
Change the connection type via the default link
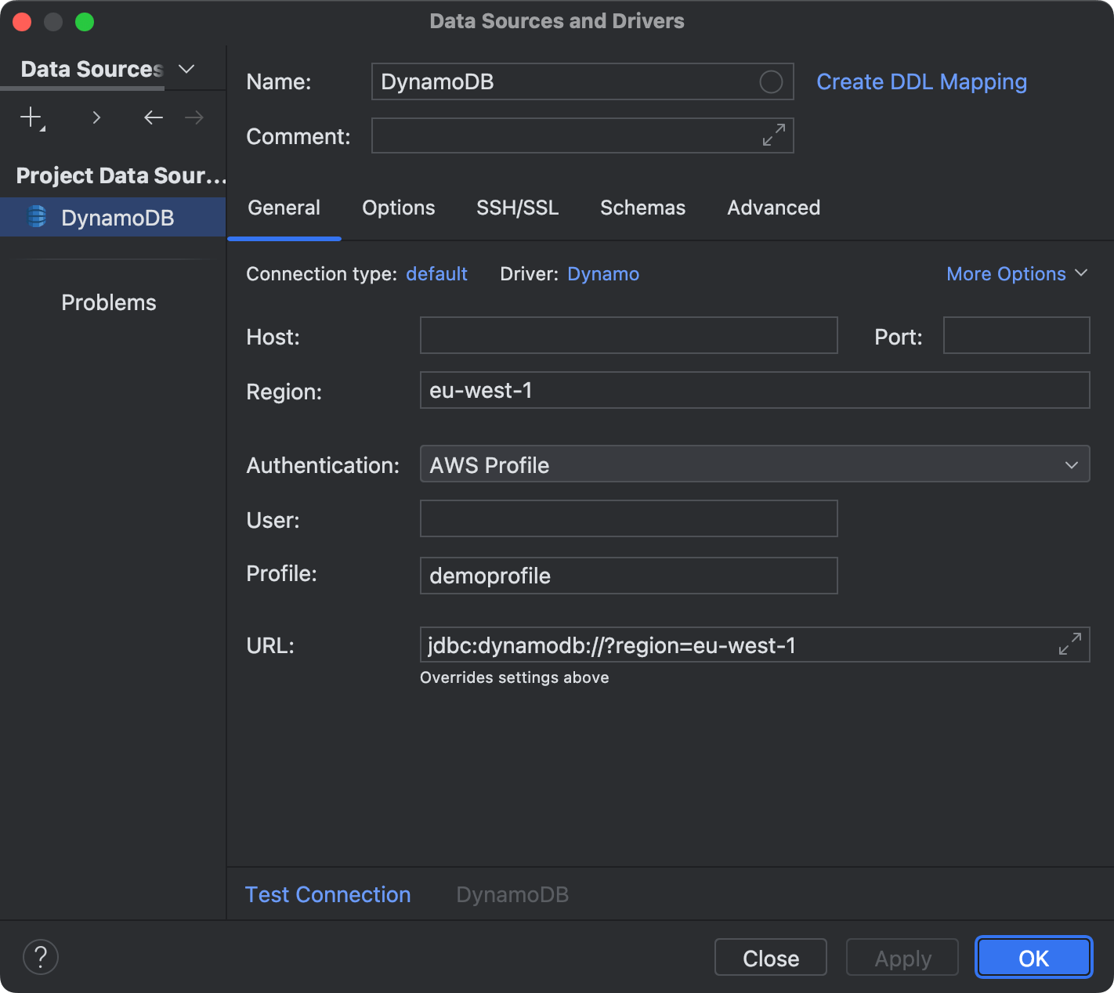[x=436, y=273]
